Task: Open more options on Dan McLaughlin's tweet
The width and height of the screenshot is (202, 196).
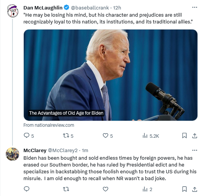Action: tap(194, 8)
